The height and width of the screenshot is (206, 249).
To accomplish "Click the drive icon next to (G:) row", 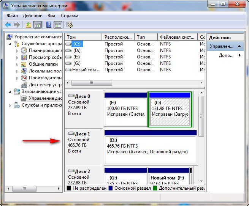I will pos(68,63).
